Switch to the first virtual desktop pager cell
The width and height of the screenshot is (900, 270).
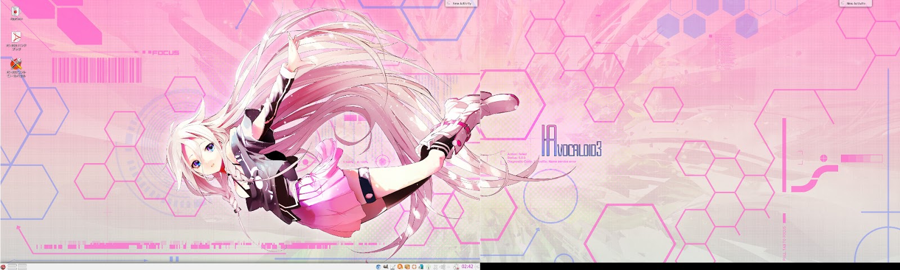pyautogui.click(x=12, y=265)
